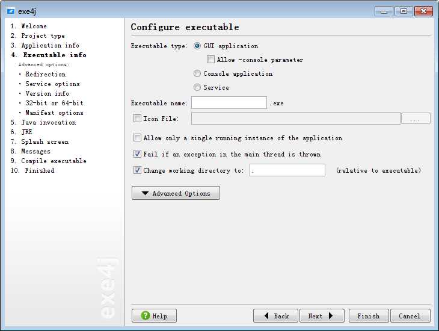Image resolution: width=439 pixels, height=331 pixels.
Task: Jump to step 6 JRE
Action: click(21, 132)
